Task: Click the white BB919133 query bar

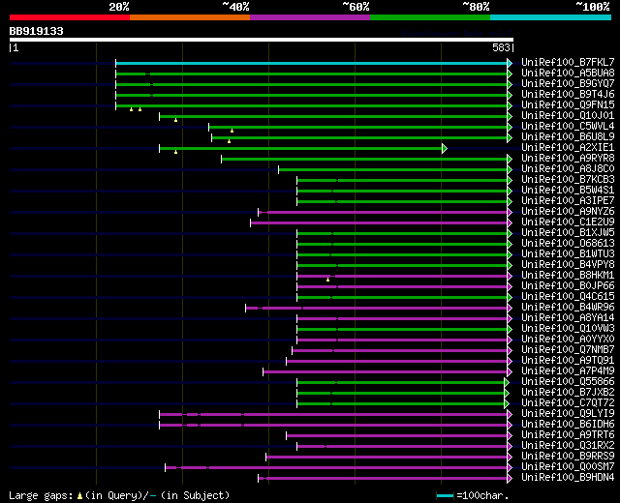Action: (262, 40)
